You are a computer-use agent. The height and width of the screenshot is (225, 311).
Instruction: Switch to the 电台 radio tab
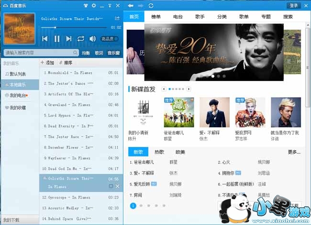pyautogui.click(x=178, y=17)
